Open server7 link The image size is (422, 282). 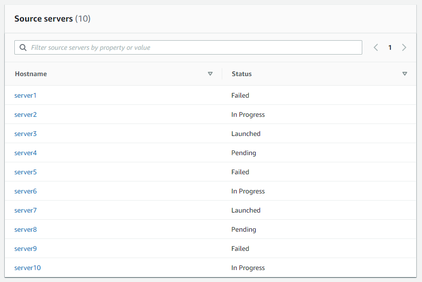pyautogui.click(x=25, y=210)
